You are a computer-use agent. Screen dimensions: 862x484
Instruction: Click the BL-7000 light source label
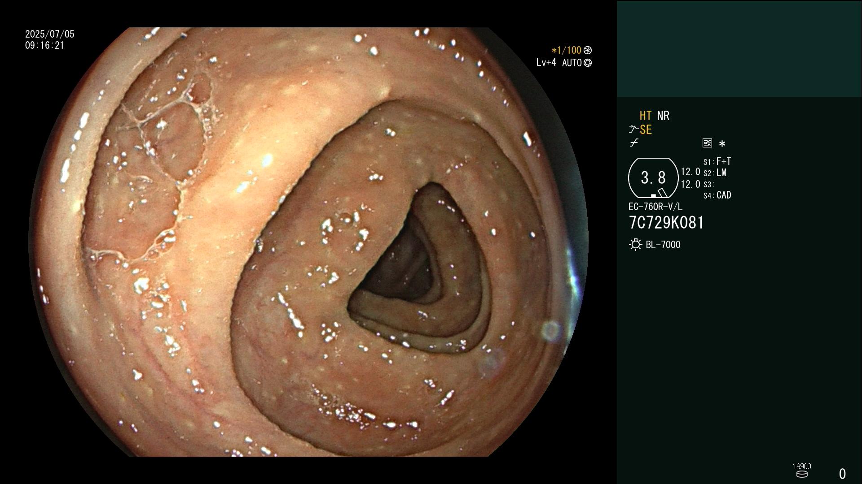[663, 245]
